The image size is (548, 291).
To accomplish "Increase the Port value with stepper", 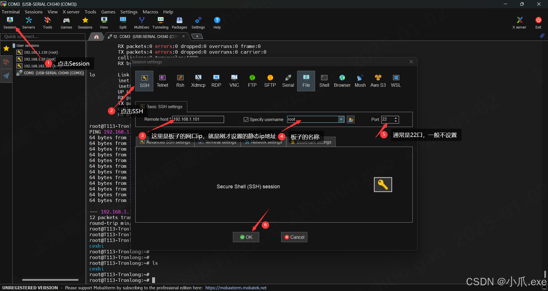I will [x=396, y=118].
